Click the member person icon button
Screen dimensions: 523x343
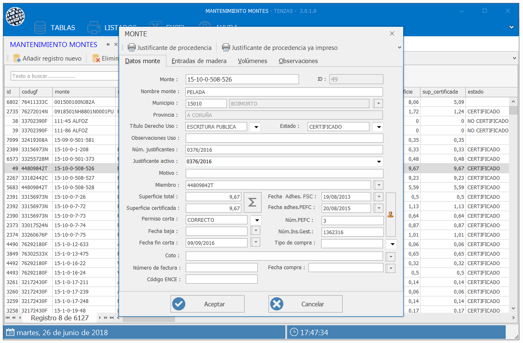[x=390, y=214]
